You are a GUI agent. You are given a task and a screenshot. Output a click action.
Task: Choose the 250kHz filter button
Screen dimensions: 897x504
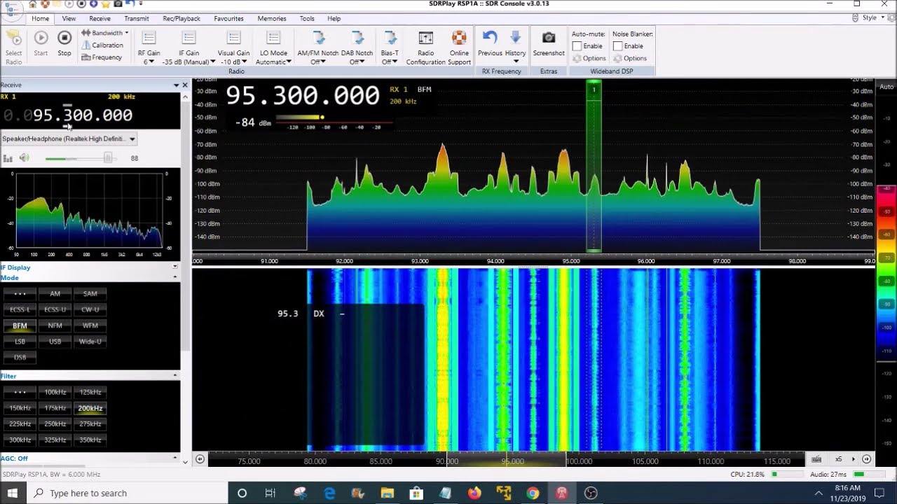[x=55, y=424]
